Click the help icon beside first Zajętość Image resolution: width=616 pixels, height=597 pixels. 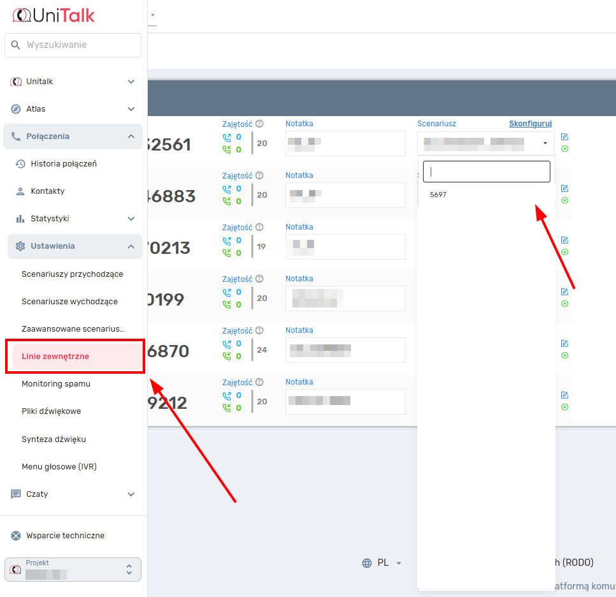[x=259, y=124]
